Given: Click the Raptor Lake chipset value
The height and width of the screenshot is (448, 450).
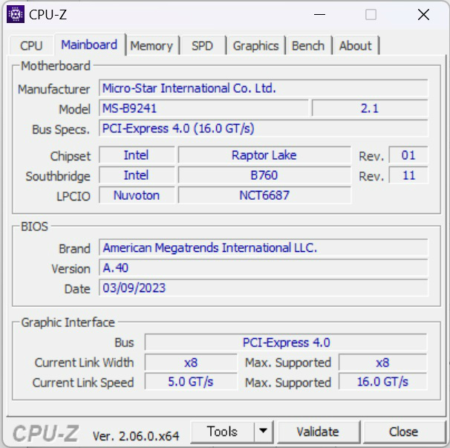Looking at the screenshot, I should (264, 155).
